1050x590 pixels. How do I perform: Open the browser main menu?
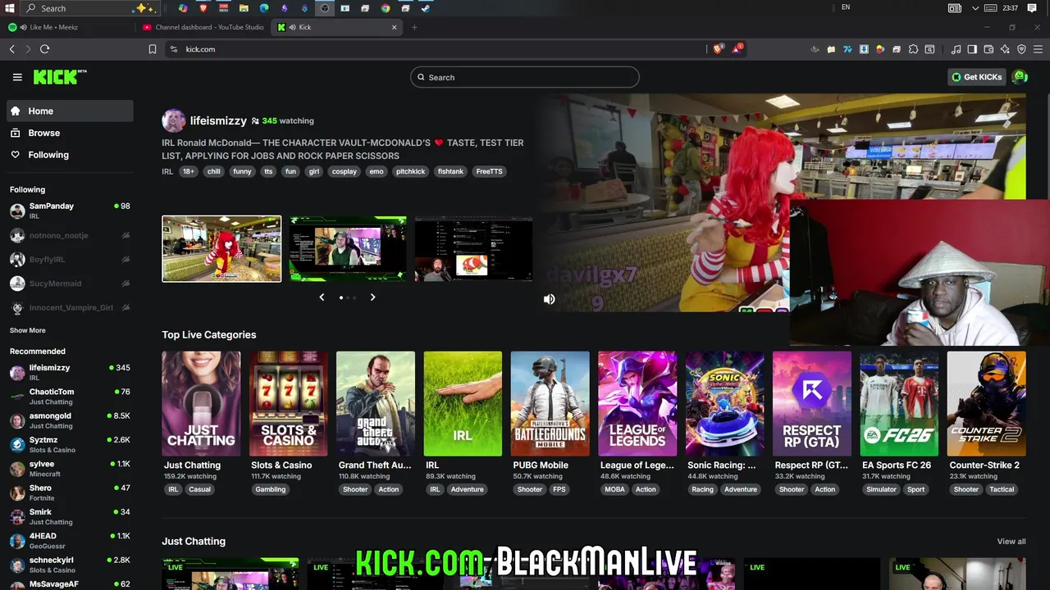(x=1037, y=49)
